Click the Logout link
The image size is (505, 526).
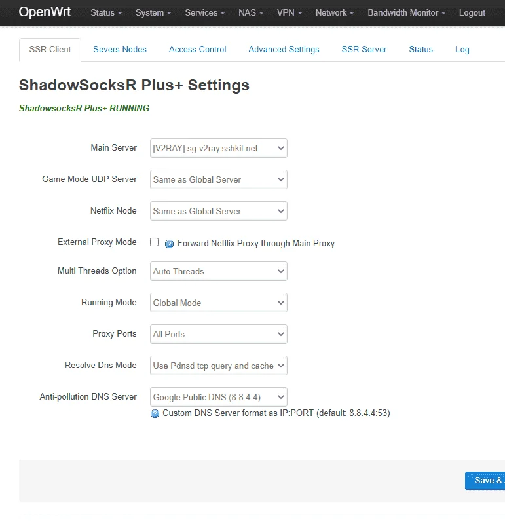(x=472, y=12)
